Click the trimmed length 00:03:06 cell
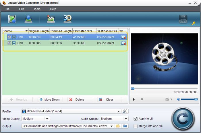Image resolution: width=201 pixels, height=133 pixels. [x=61, y=43]
